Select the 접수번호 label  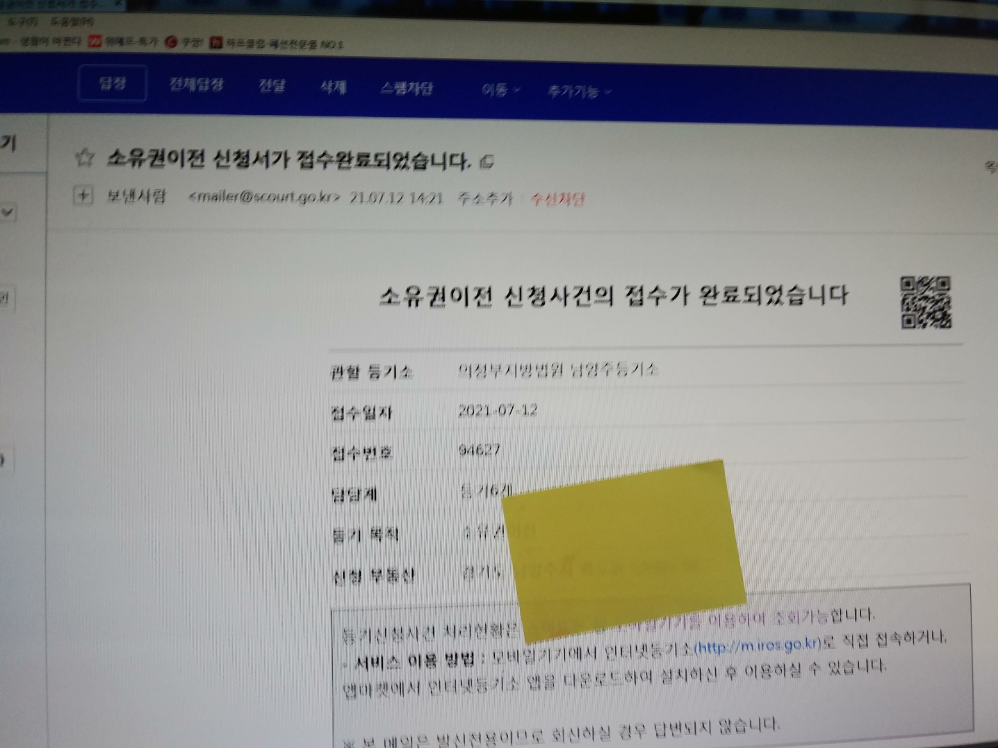click(362, 453)
